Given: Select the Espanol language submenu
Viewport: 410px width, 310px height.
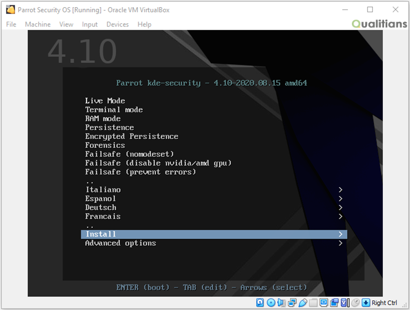Looking at the screenshot, I should click(x=214, y=199).
